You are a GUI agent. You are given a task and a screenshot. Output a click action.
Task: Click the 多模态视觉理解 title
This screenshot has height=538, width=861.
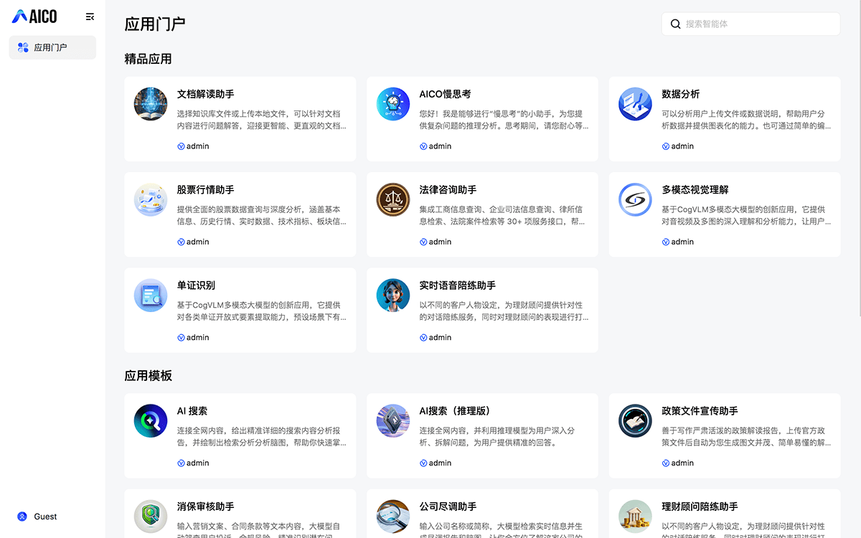click(695, 189)
